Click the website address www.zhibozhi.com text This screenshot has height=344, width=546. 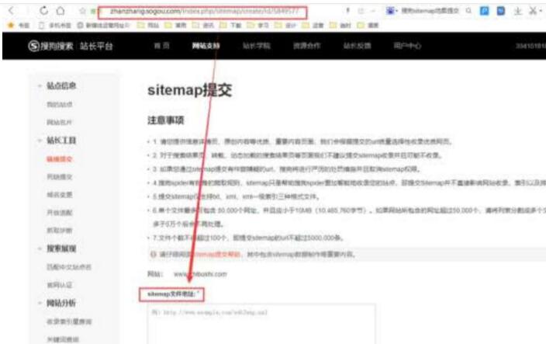coord(200,274)
